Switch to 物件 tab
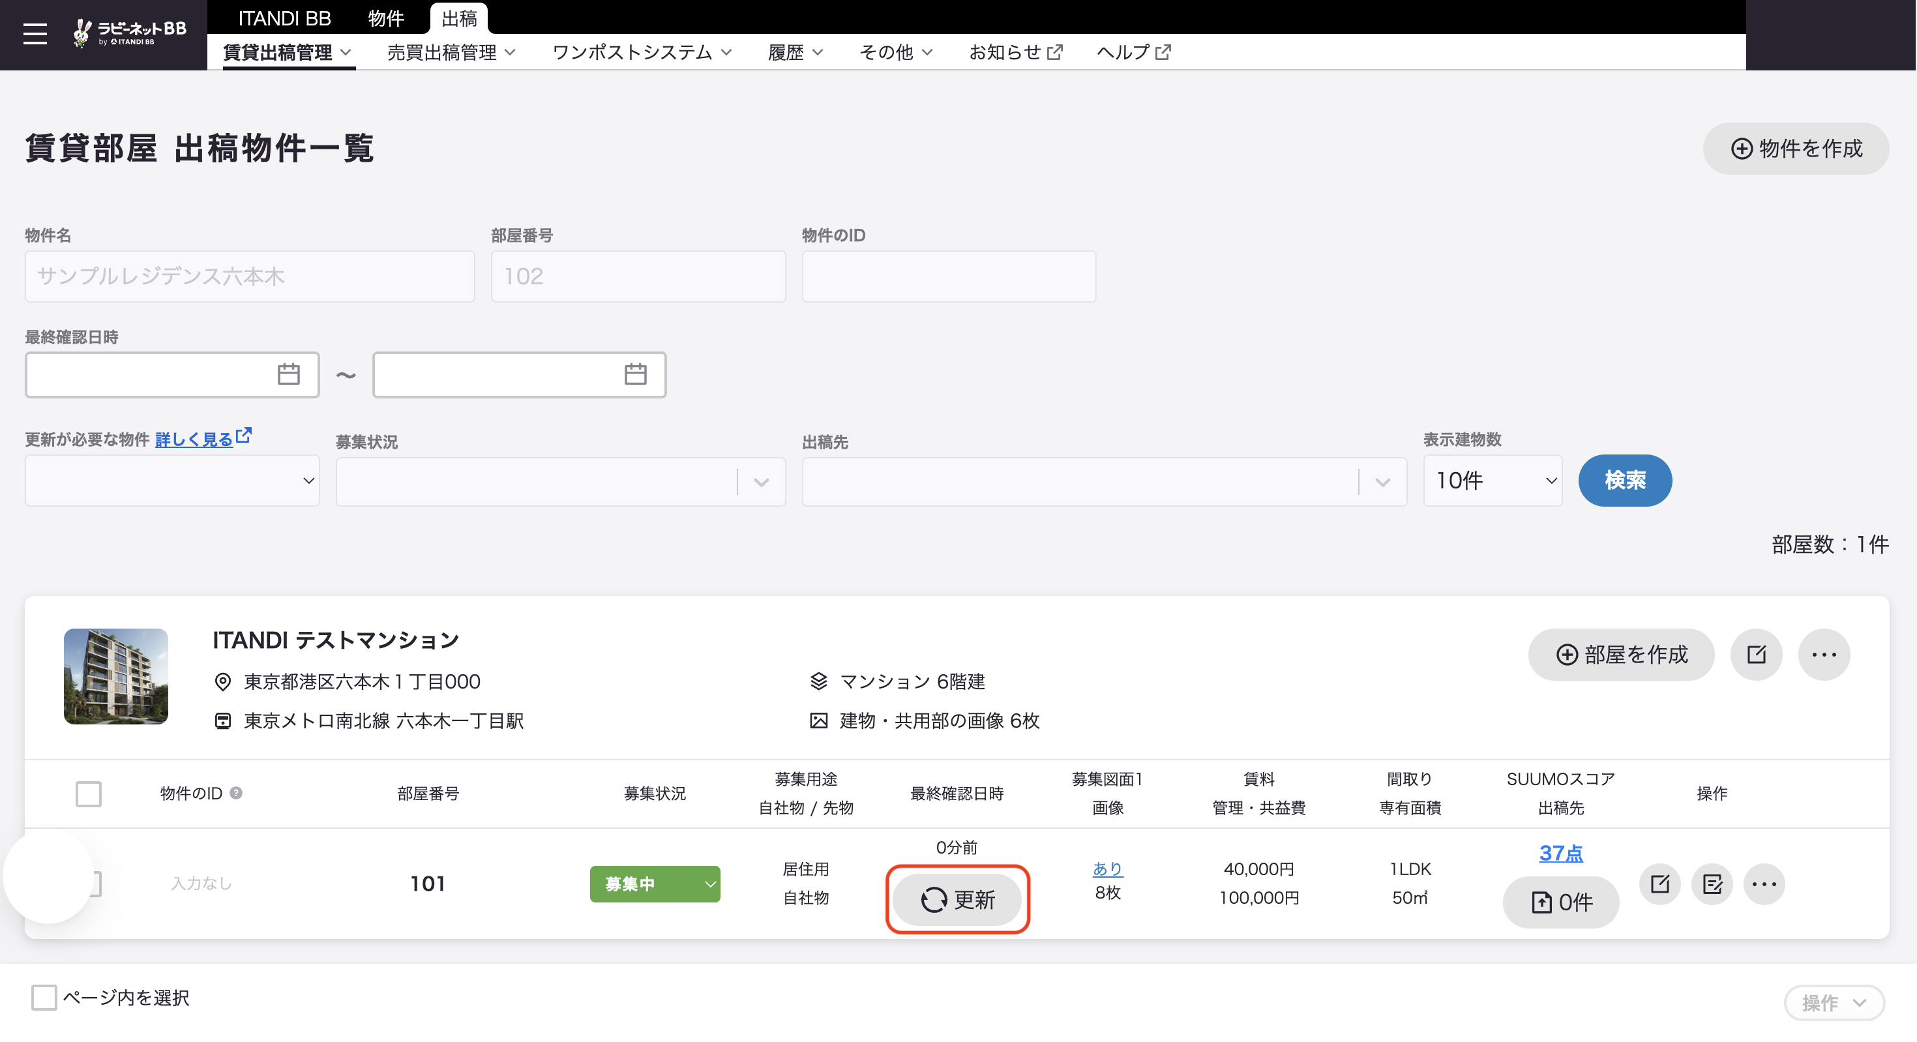The image size is (1917, 1042). pos(385,18)
